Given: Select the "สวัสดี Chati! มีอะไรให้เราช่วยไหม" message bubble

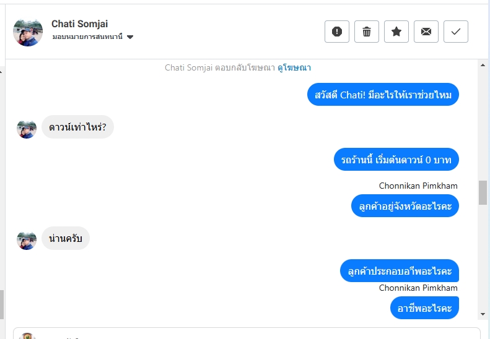Looking at the screenshot, I should tap(383, 95).
